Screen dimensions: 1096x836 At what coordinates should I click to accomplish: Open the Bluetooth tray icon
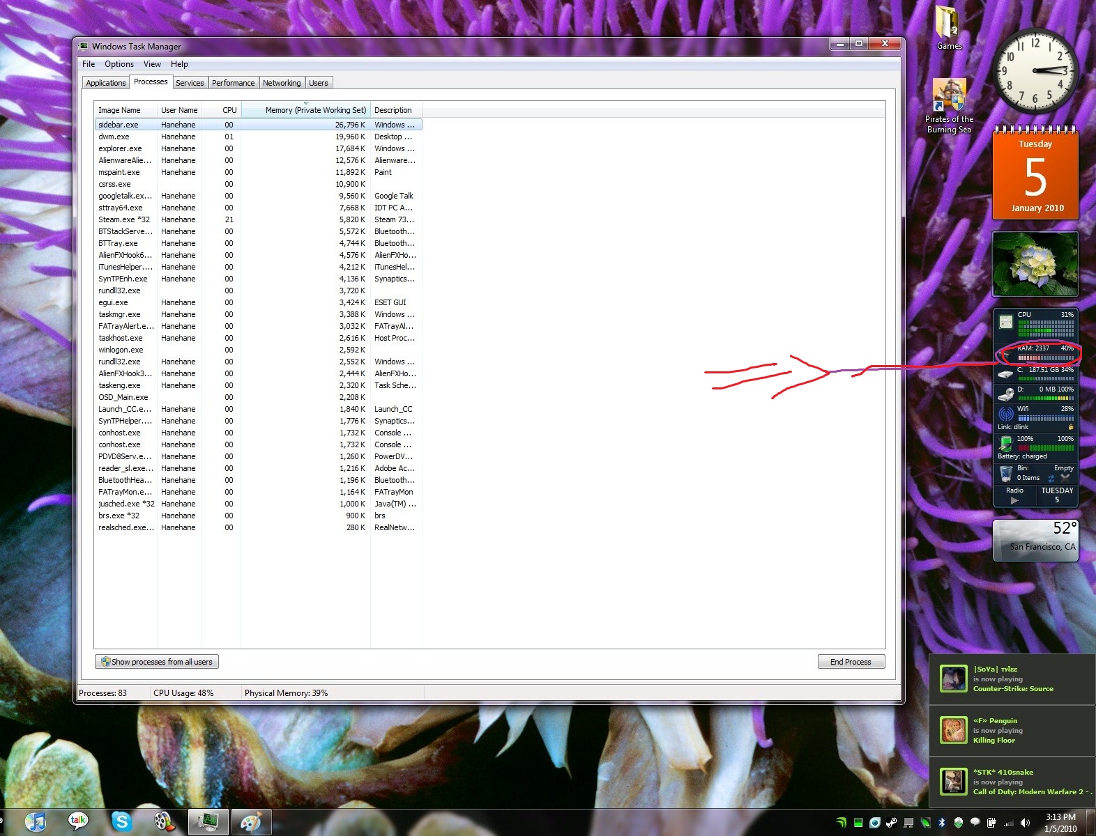pos(941,823)
